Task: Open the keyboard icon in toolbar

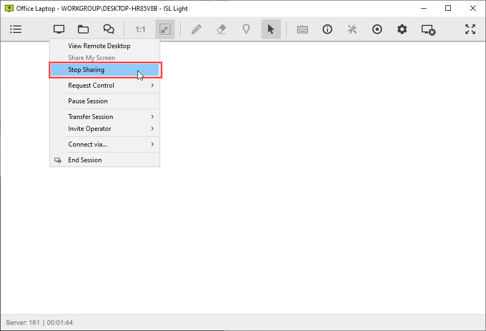Action: (303, 29)
